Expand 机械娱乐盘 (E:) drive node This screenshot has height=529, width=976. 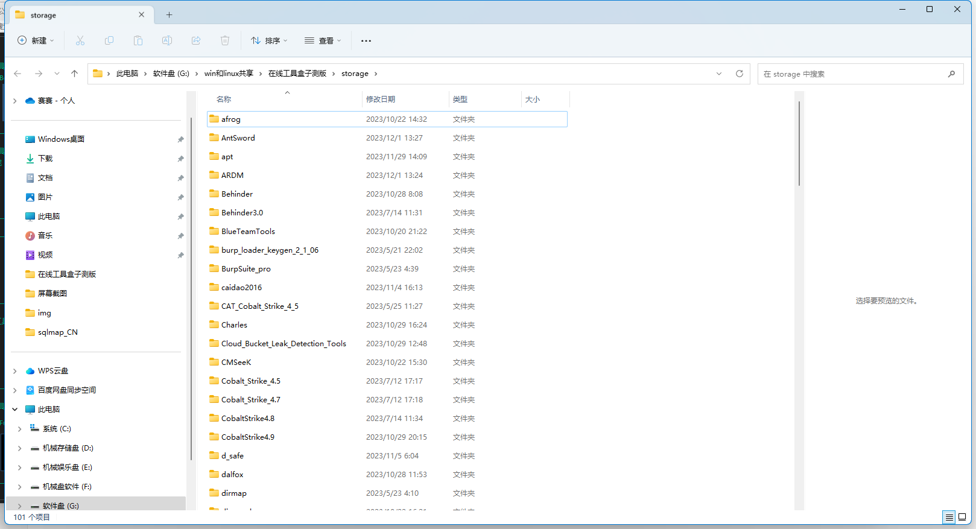pyautogui.click(x=20, y=467)
